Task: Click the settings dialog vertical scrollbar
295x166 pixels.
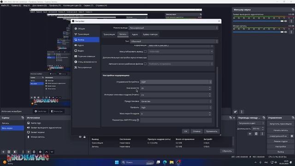Action: tap(217, 97)
